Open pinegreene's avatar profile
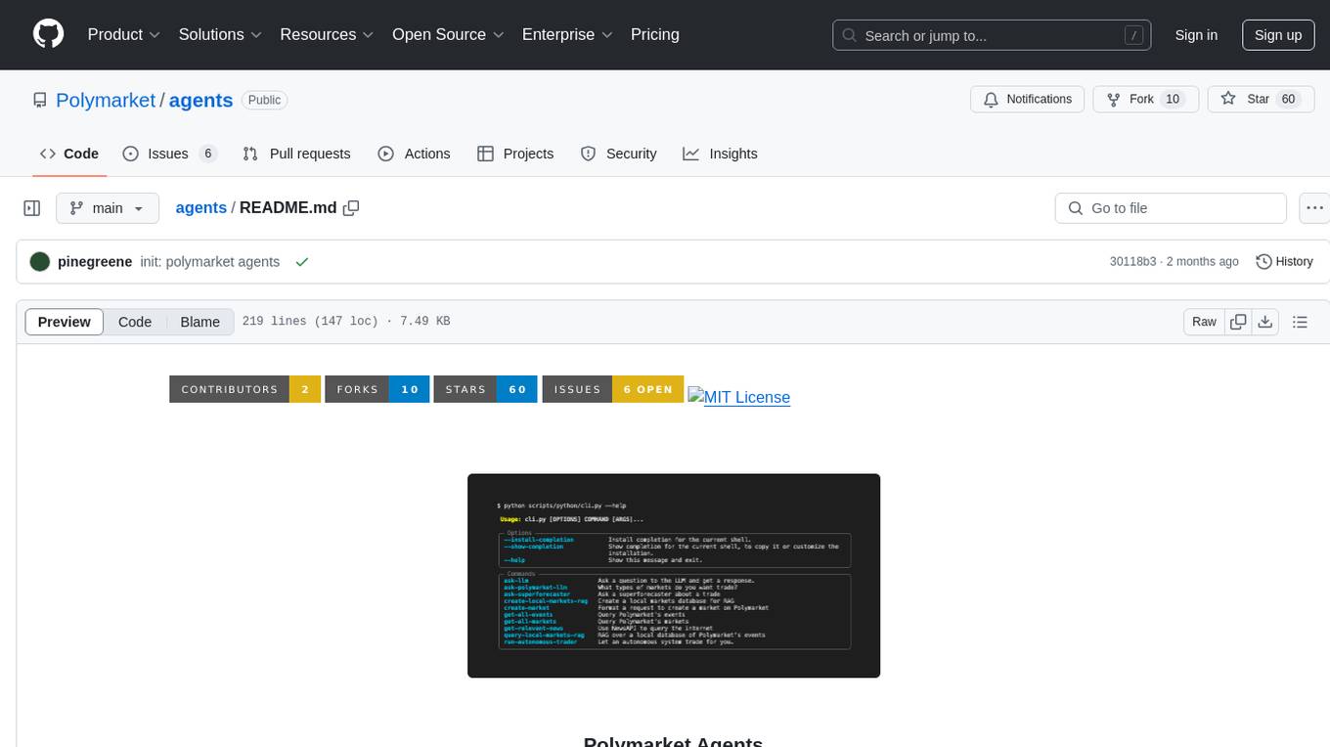The height and width of the screenshot is (747, 1330). click(x=40, y=262)
